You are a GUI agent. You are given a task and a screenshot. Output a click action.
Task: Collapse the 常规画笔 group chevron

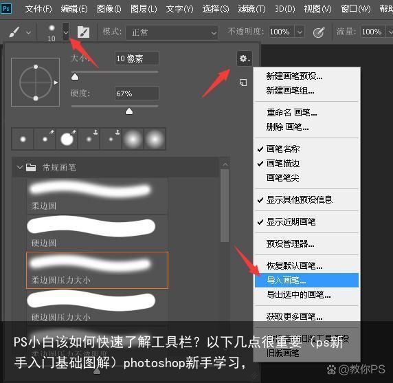click(19, 167)
